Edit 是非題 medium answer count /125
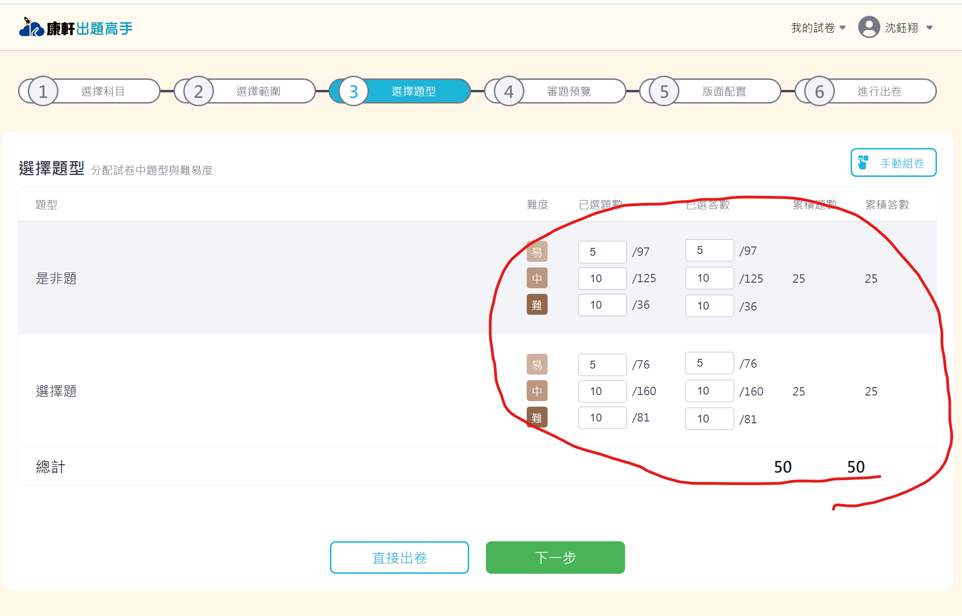The width and height of the screenshot is (962, 616). [x=710, y=278]
